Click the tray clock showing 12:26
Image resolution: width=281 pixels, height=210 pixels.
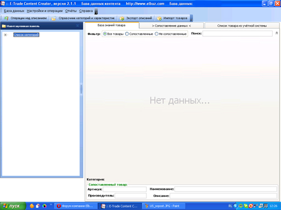(x=273, y=206)
